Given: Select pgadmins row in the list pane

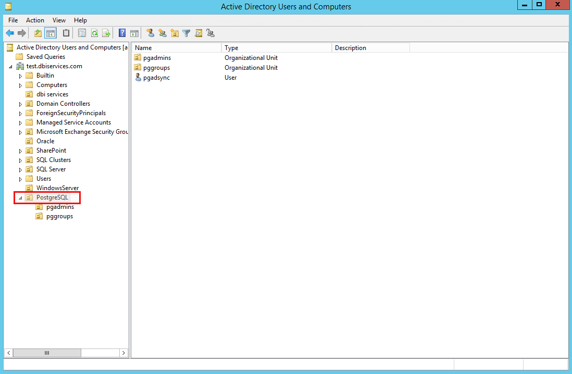Looking at the screenshot, I should [157, 58].
